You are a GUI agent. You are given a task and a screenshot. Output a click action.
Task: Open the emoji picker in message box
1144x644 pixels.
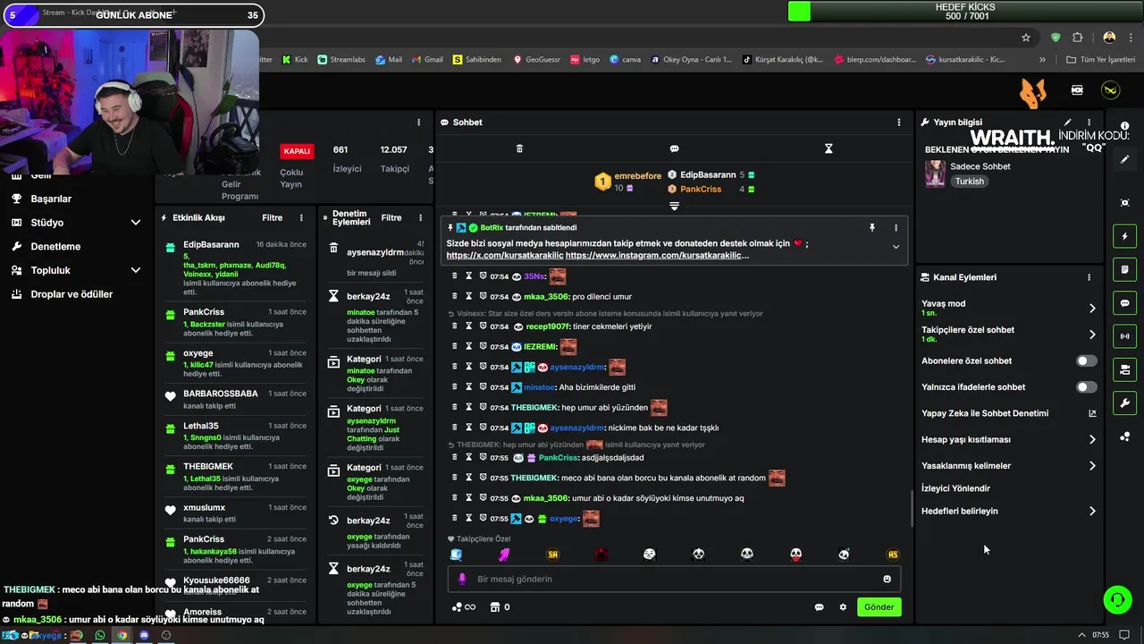coord(887,579)
